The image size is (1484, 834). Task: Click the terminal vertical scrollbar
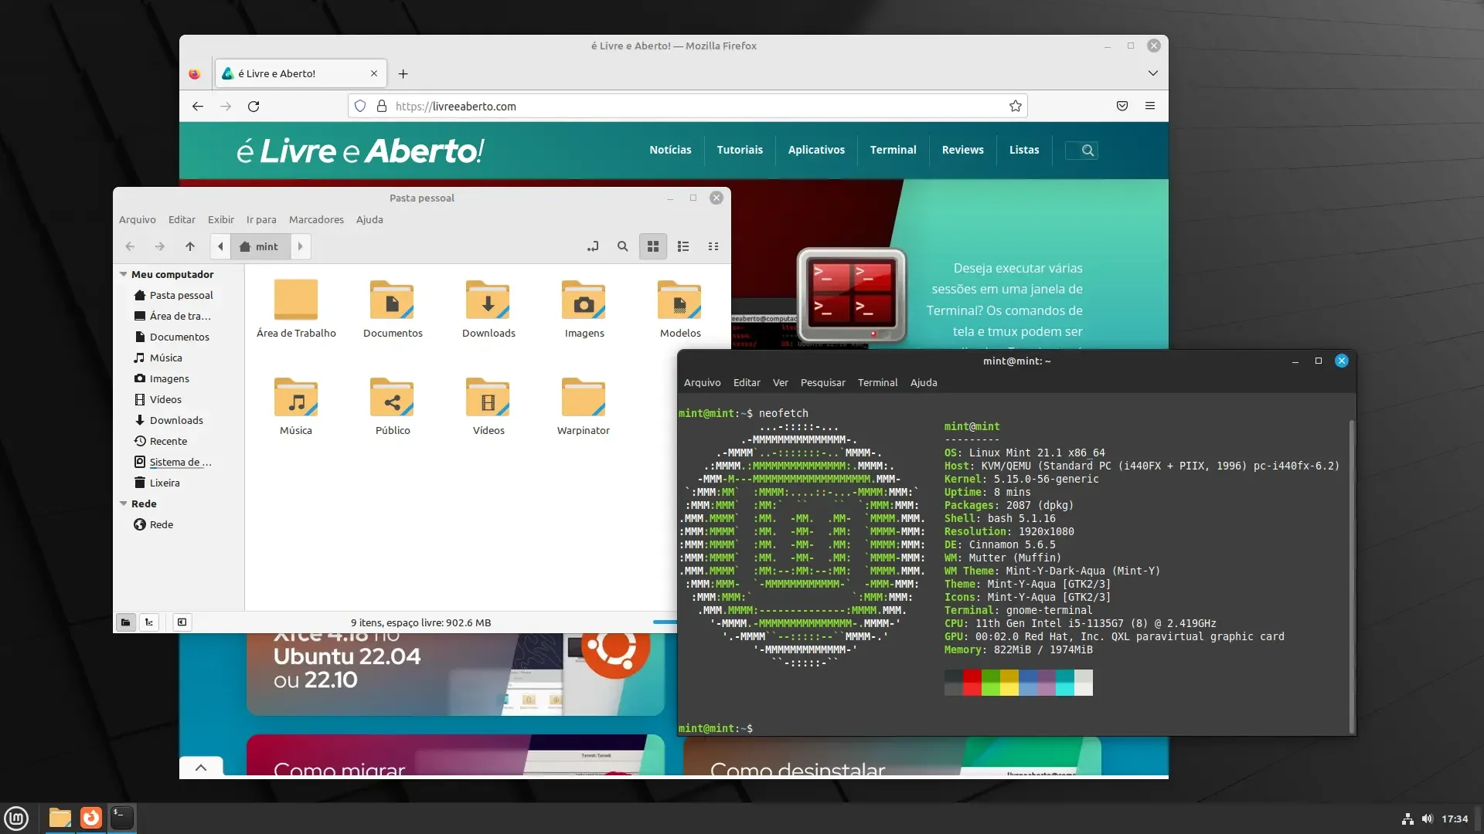(1351, 576)
